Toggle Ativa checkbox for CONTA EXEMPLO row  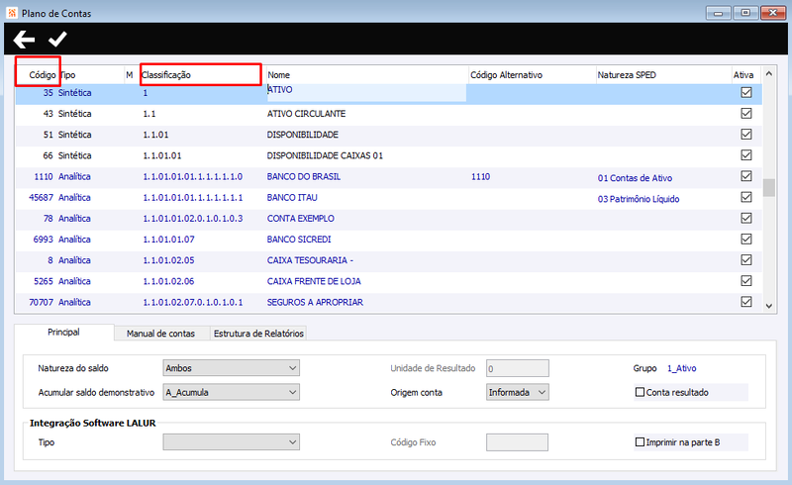tap(746, 218)
